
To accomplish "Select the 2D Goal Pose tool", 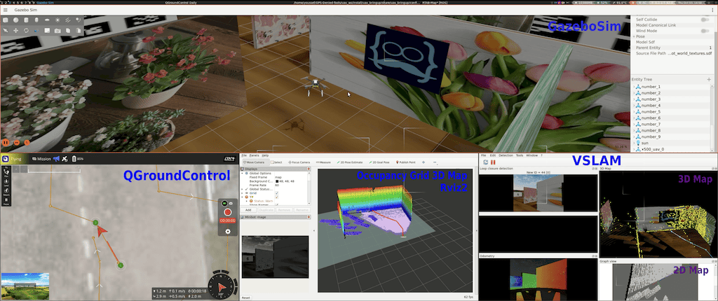I will pyautogui.click(x=378, y=162).
